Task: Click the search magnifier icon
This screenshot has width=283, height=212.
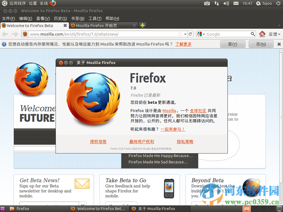Action: [253, 34]
